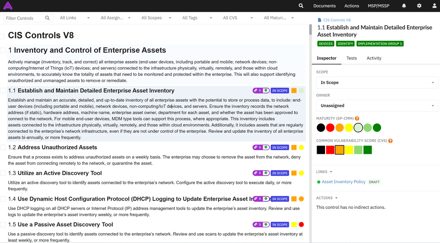Open the Documents menu

(x=324, y=6)
